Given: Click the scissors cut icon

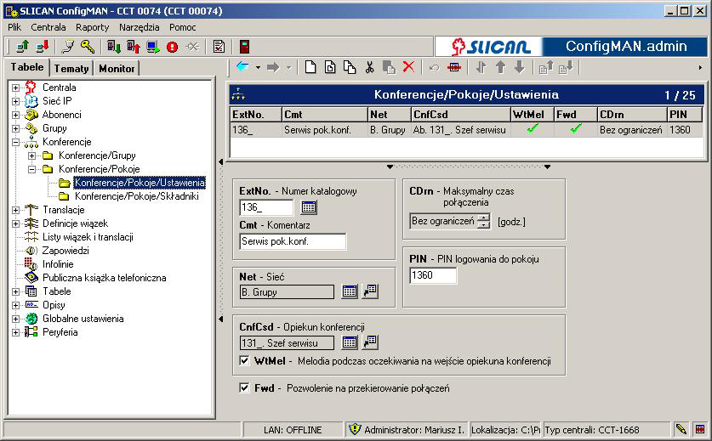Looking at the screenshot, I should click(370, 67).
